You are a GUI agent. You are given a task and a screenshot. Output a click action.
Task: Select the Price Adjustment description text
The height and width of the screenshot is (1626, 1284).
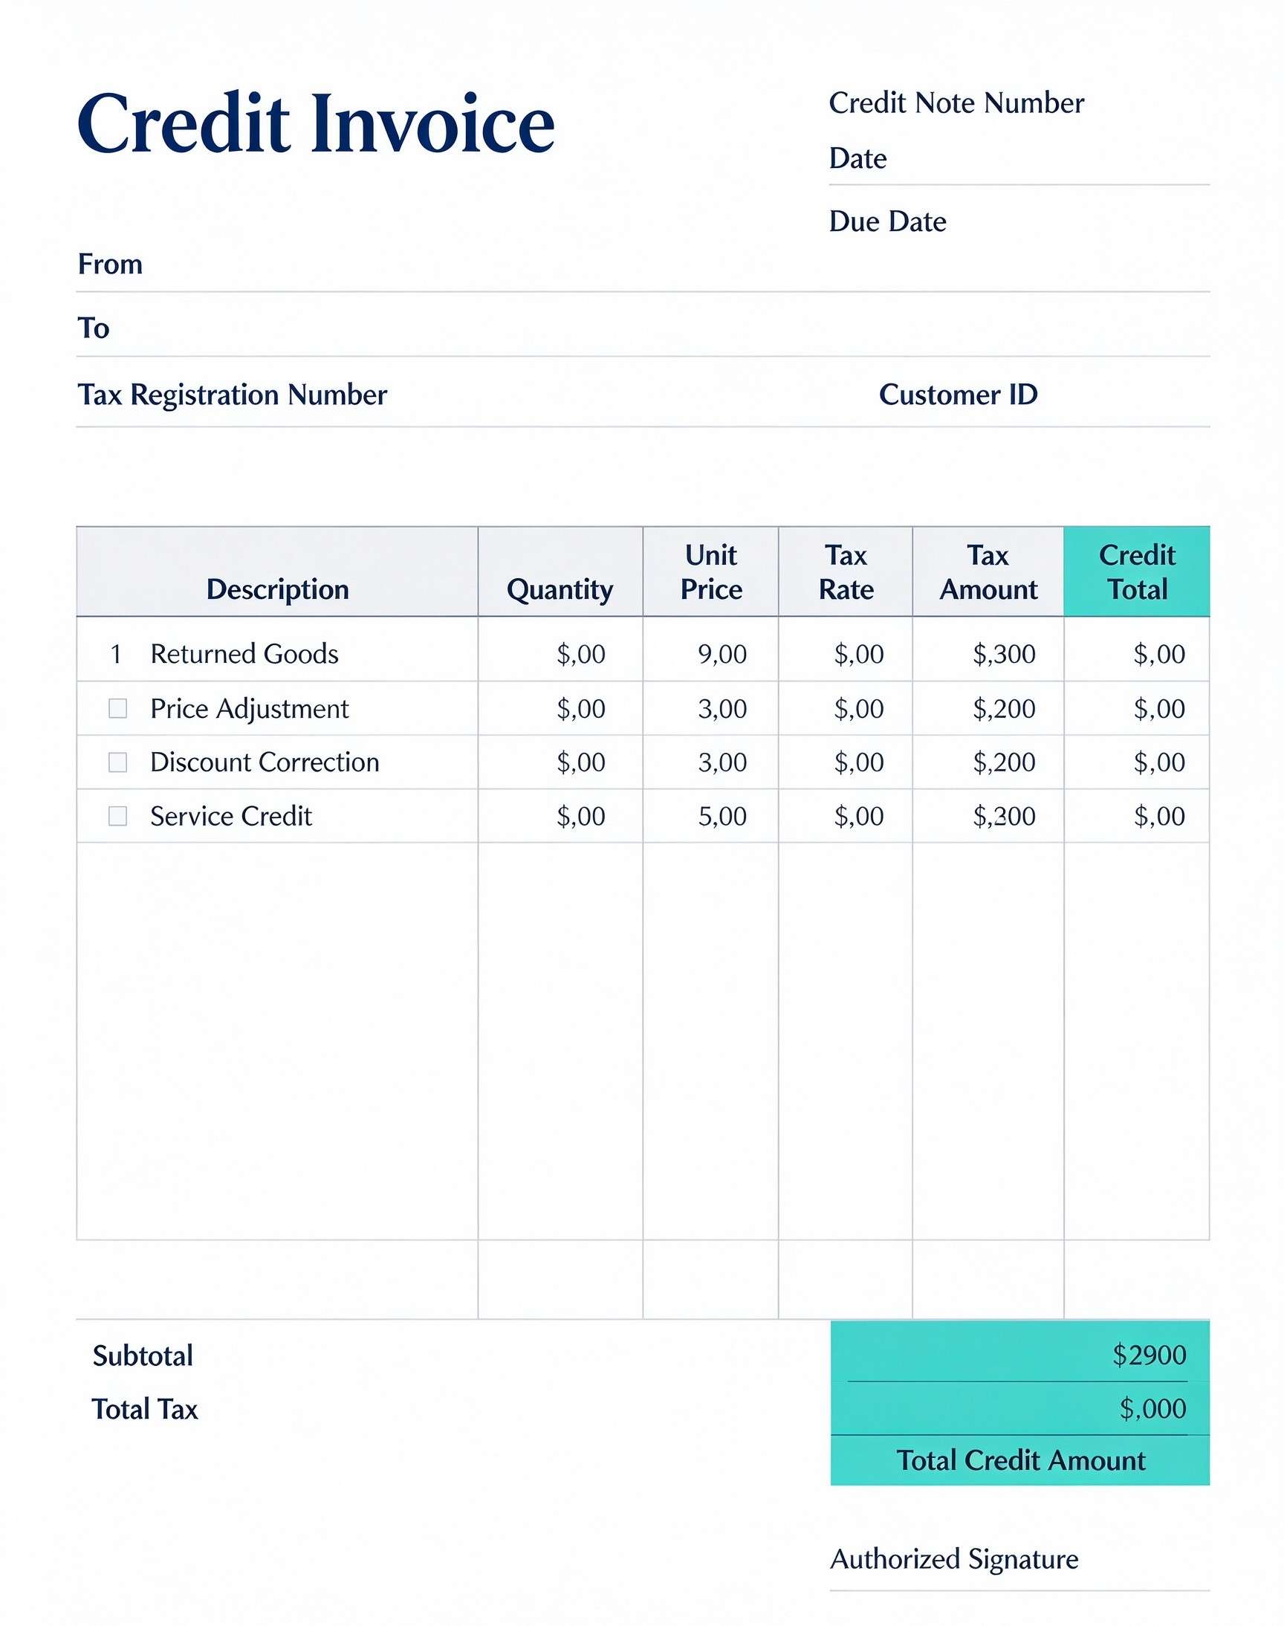click(x=250, y=709)
